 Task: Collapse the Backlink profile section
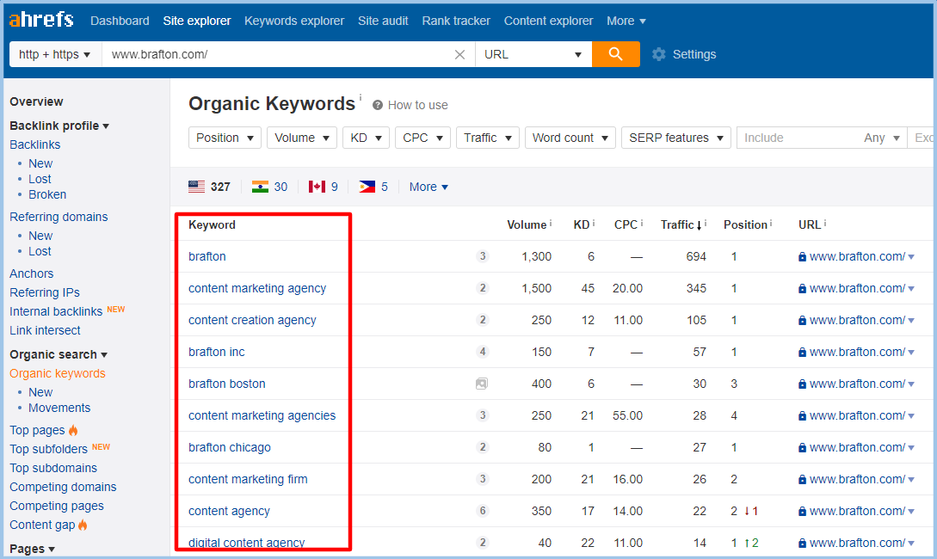point(59,126)
